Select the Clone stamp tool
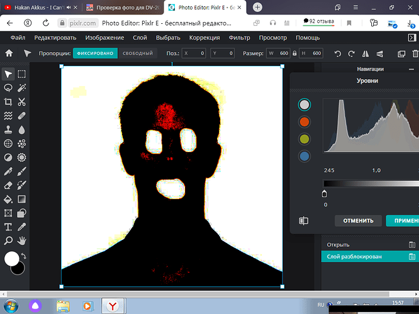 coord(8,129)
